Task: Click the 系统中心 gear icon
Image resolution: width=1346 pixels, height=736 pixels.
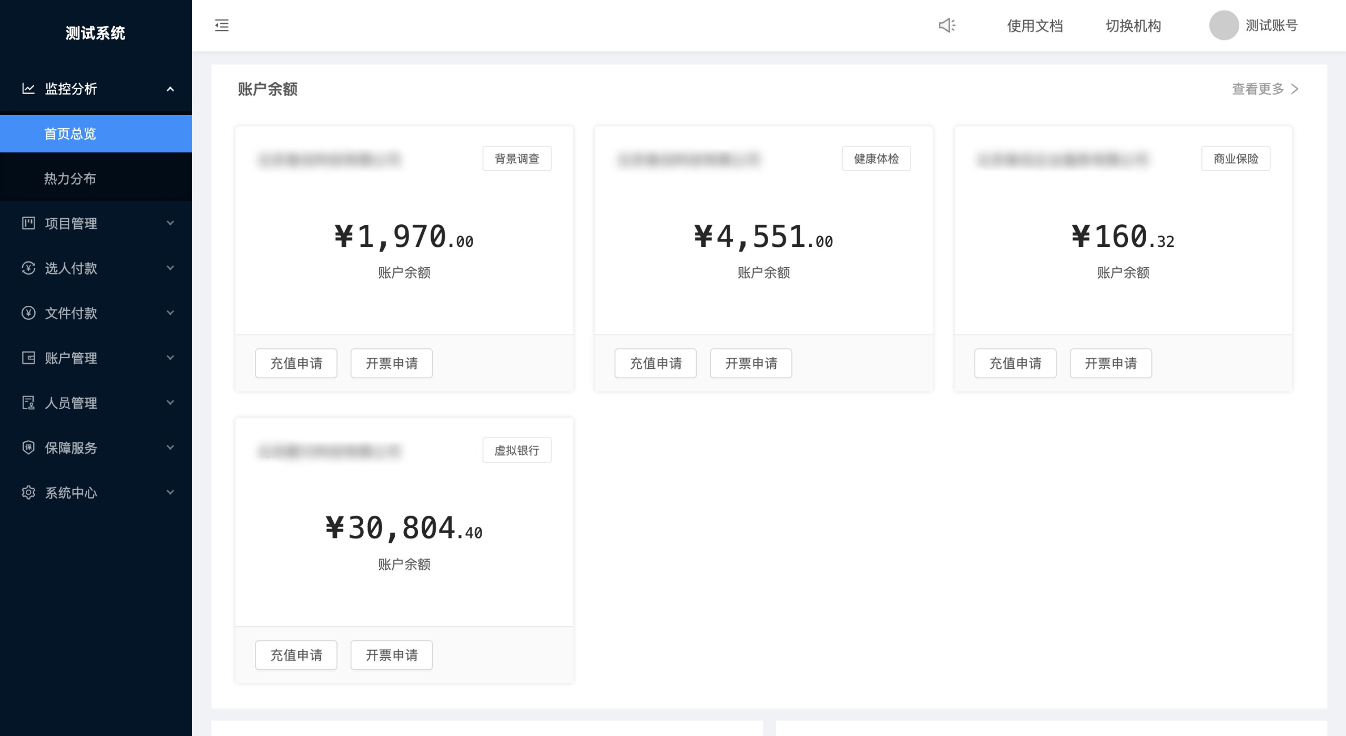Action: (x=28, y=492)
